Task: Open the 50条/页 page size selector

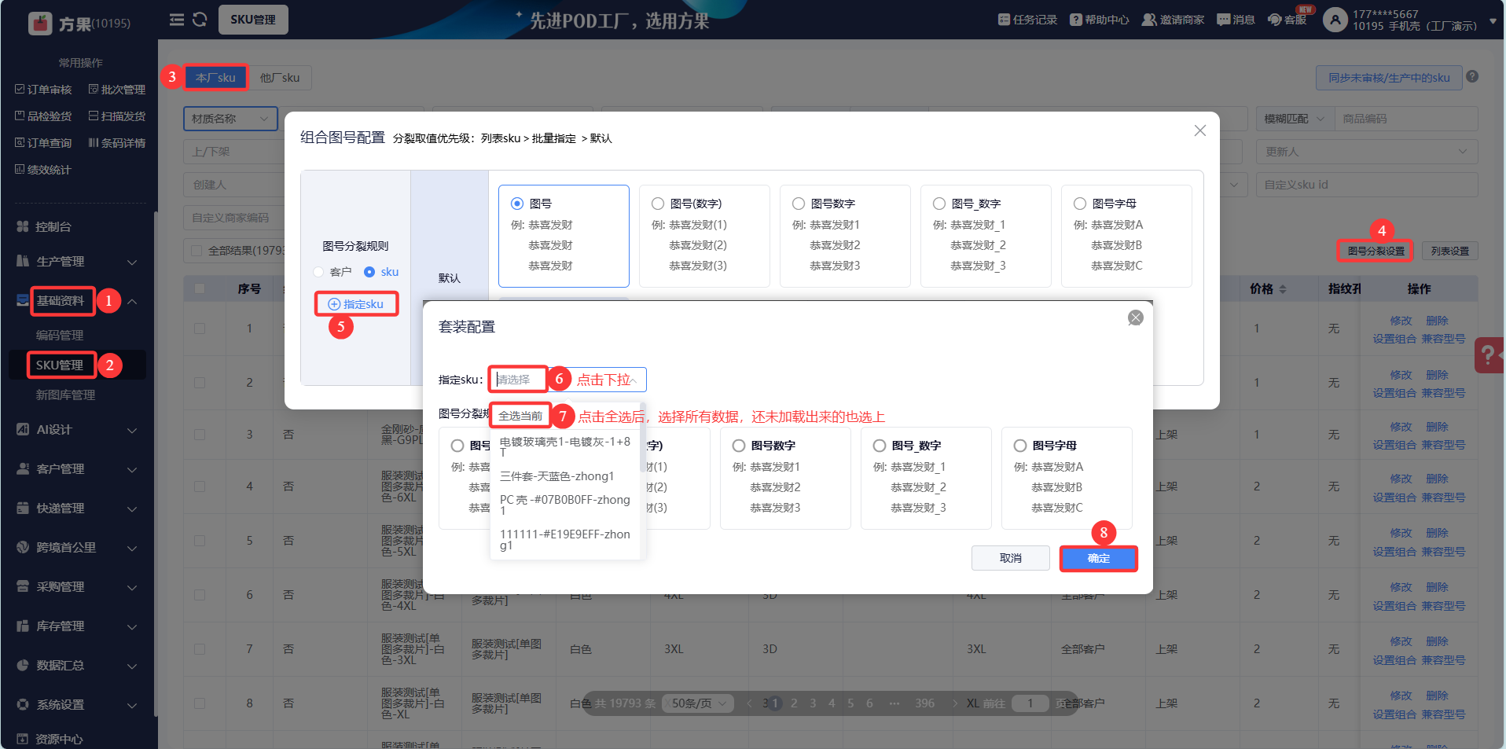Action: 699,703
